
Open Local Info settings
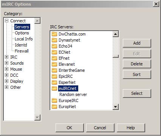[x=24, y=39]
